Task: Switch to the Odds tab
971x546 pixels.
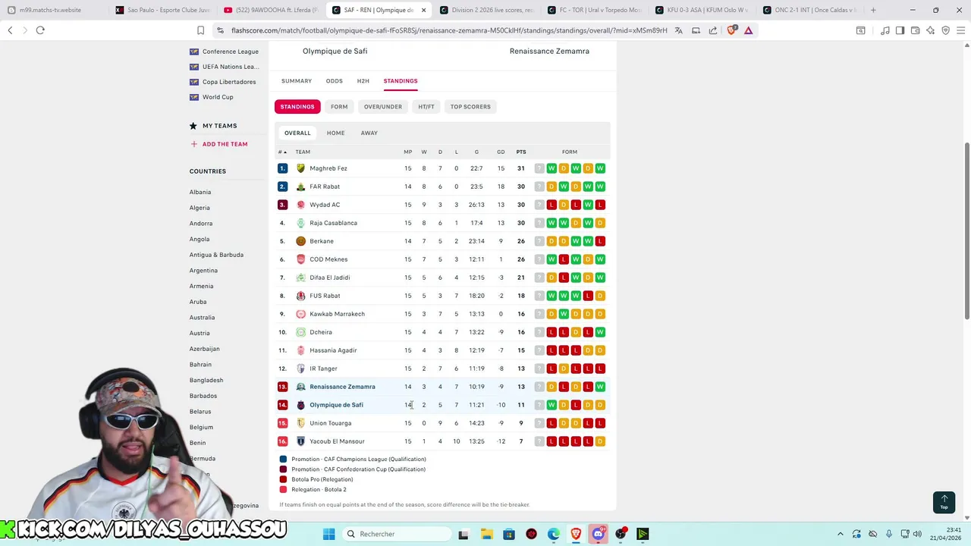Action: point(335,81)
